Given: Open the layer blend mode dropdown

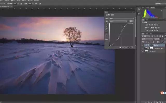Looking at the screenshot, I should pos(148,39).
